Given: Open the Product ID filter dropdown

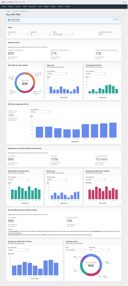Looking at the screenshot, I should 41,35.
